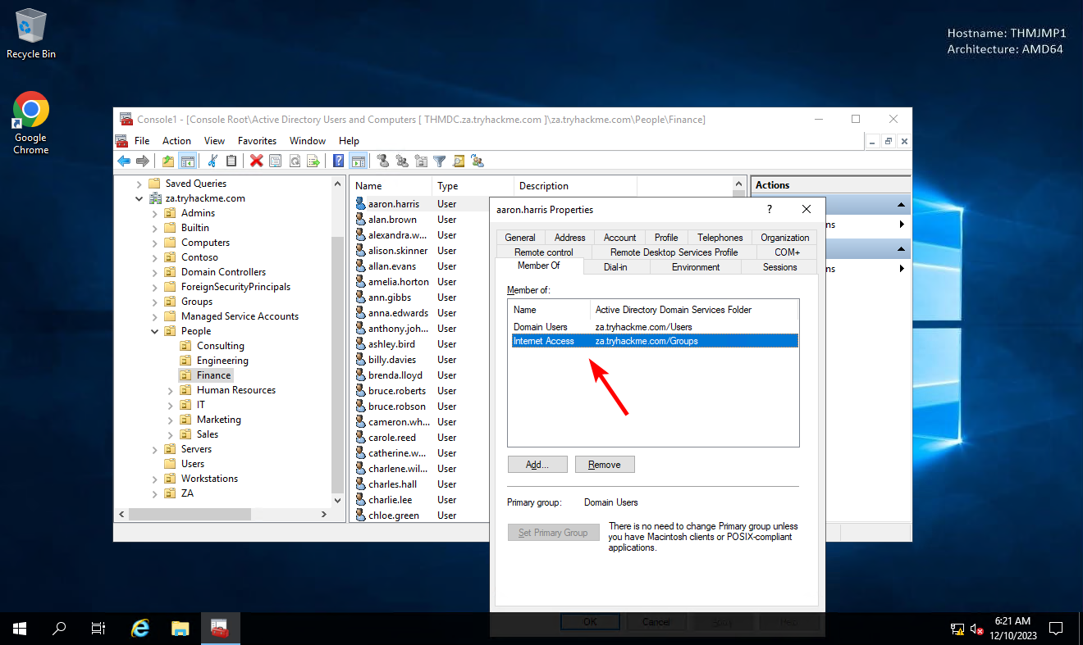Click the MMC toolbox icon in the taskbar
This screenshot has height=645, width=1083.
219,629
